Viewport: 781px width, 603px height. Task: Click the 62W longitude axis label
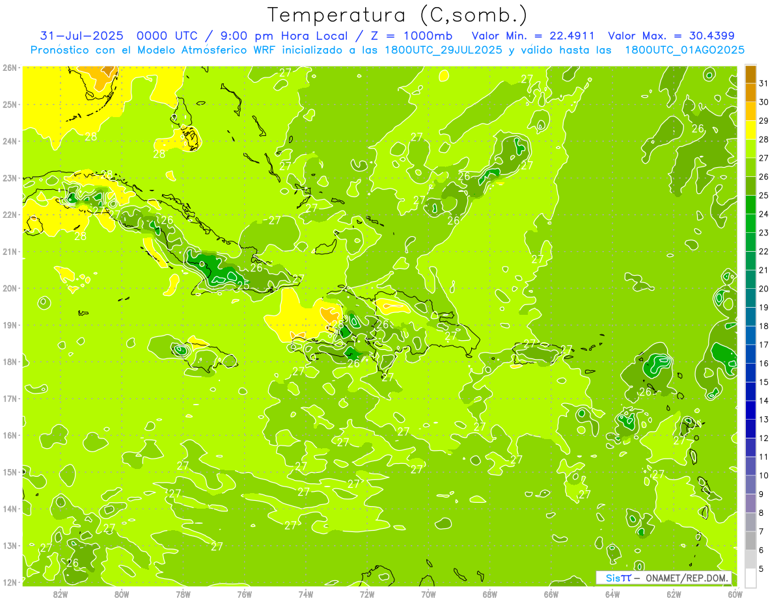click(x=674, y=594)
